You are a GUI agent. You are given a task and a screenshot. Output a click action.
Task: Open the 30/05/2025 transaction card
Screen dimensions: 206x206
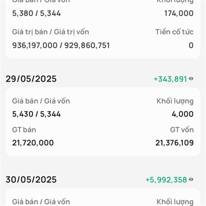pos(103,197)
